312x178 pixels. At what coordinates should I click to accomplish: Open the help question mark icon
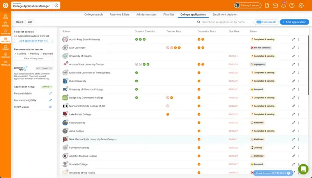(292, 5)
